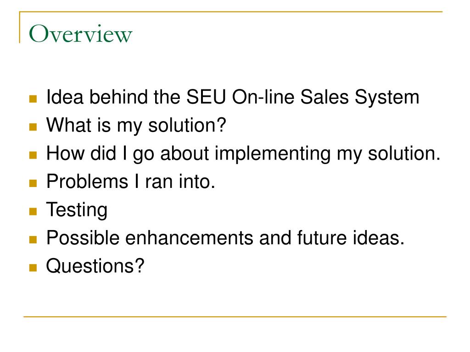
Task: Select the bullet before 'Idea behind the SEU'
Action: coord(33,99)
